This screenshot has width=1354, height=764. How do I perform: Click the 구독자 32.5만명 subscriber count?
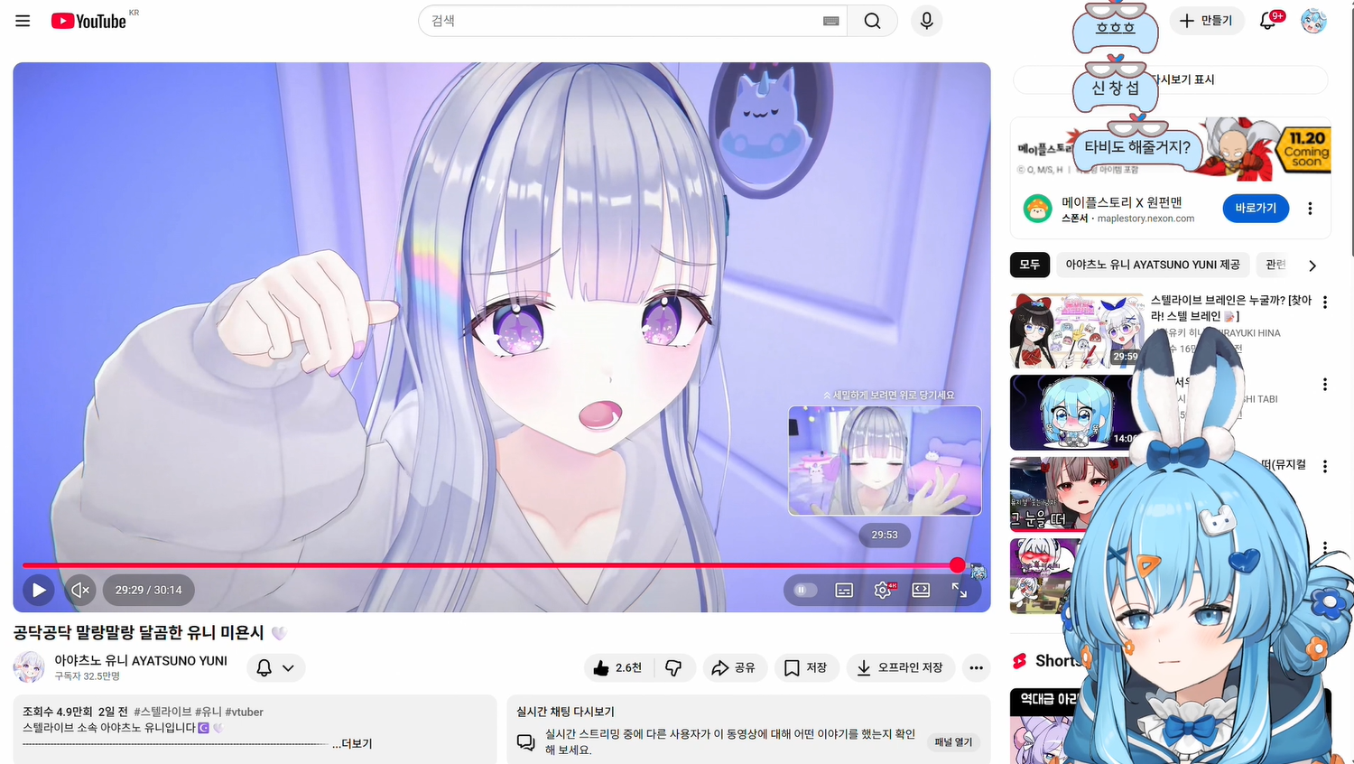click(88, 676)
